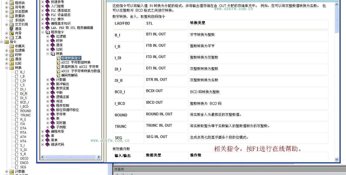The width and height of the screenshot is (346, 175).
Task: Select the I_BCD instruction in the instruction tree
Action: 24,107
